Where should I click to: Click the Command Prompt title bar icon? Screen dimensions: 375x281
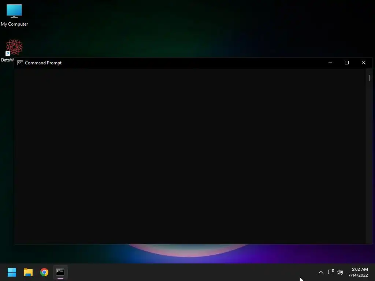(20, 63)
